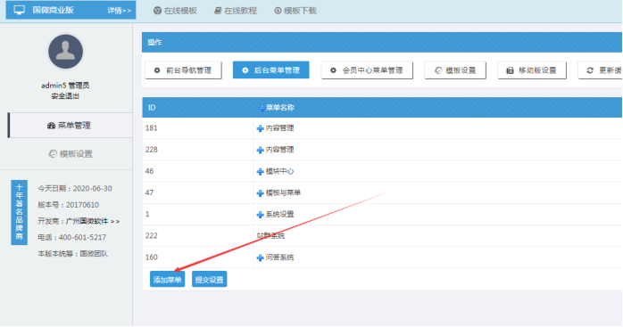Viewport: 623px width, 327px height.
Task: Open 在线模板 in the top bar
Action: click(175, 11)
